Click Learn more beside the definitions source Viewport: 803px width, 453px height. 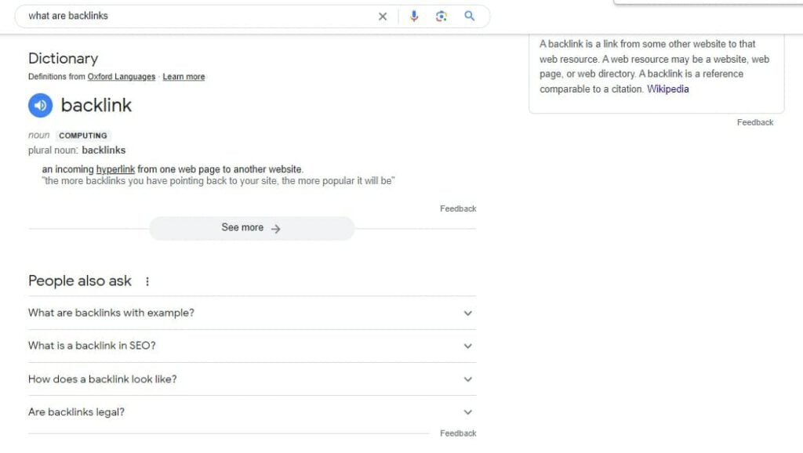pyautogui.click(x=183, y=76)
